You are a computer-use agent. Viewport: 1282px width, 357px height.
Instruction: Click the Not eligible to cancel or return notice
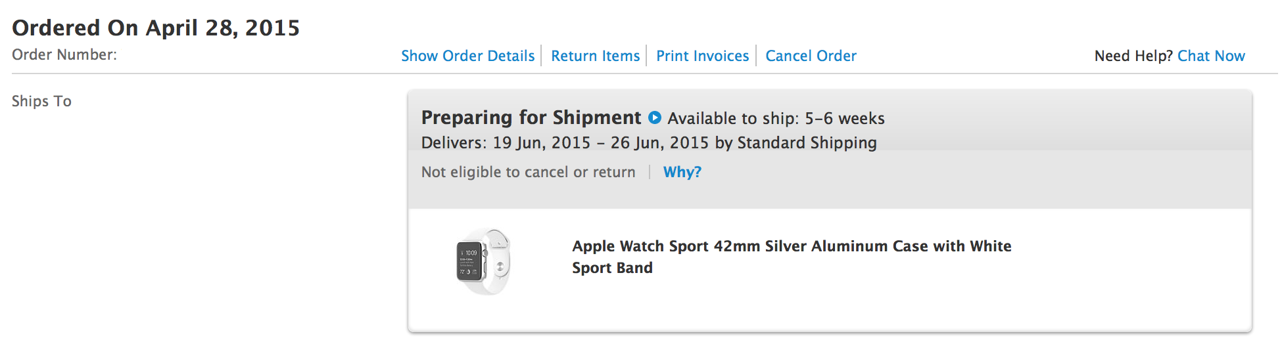click(528, 172)
